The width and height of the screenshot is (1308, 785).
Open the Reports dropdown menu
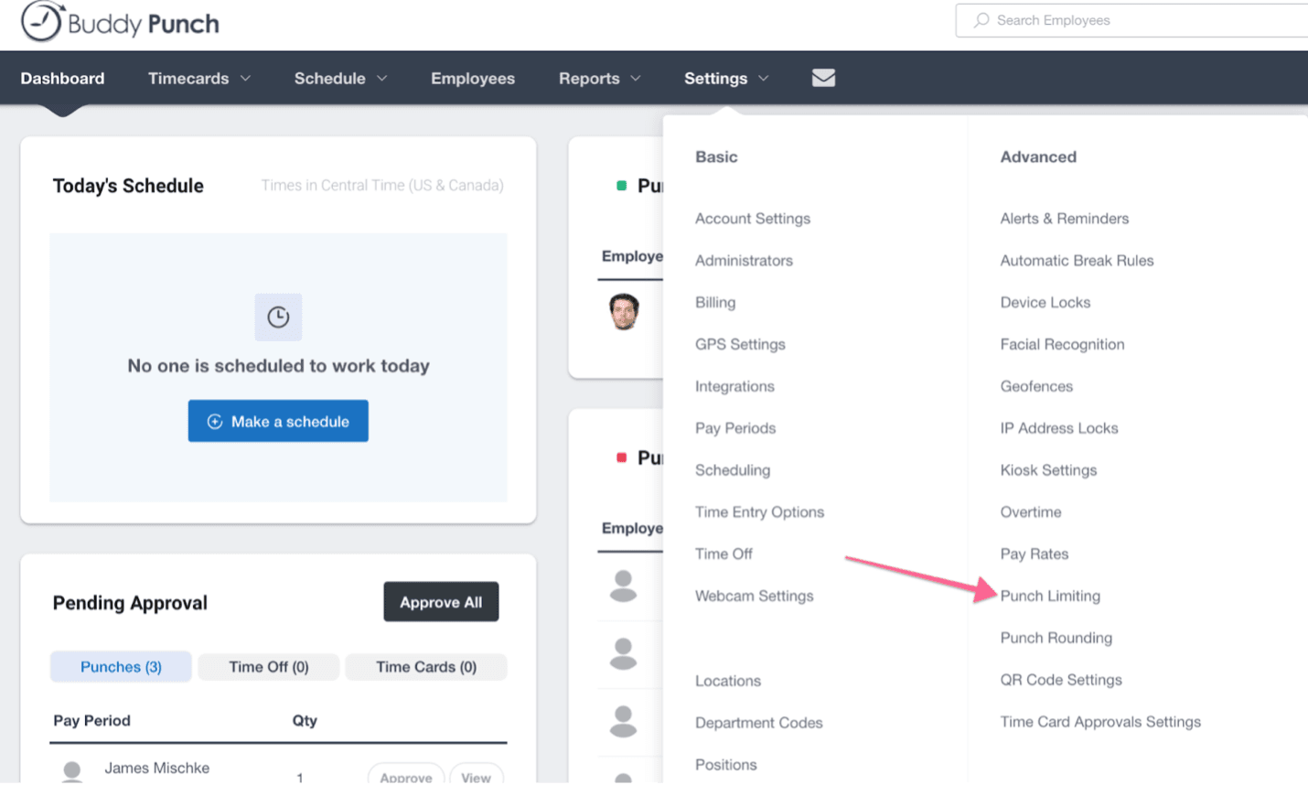pos(599,79)
